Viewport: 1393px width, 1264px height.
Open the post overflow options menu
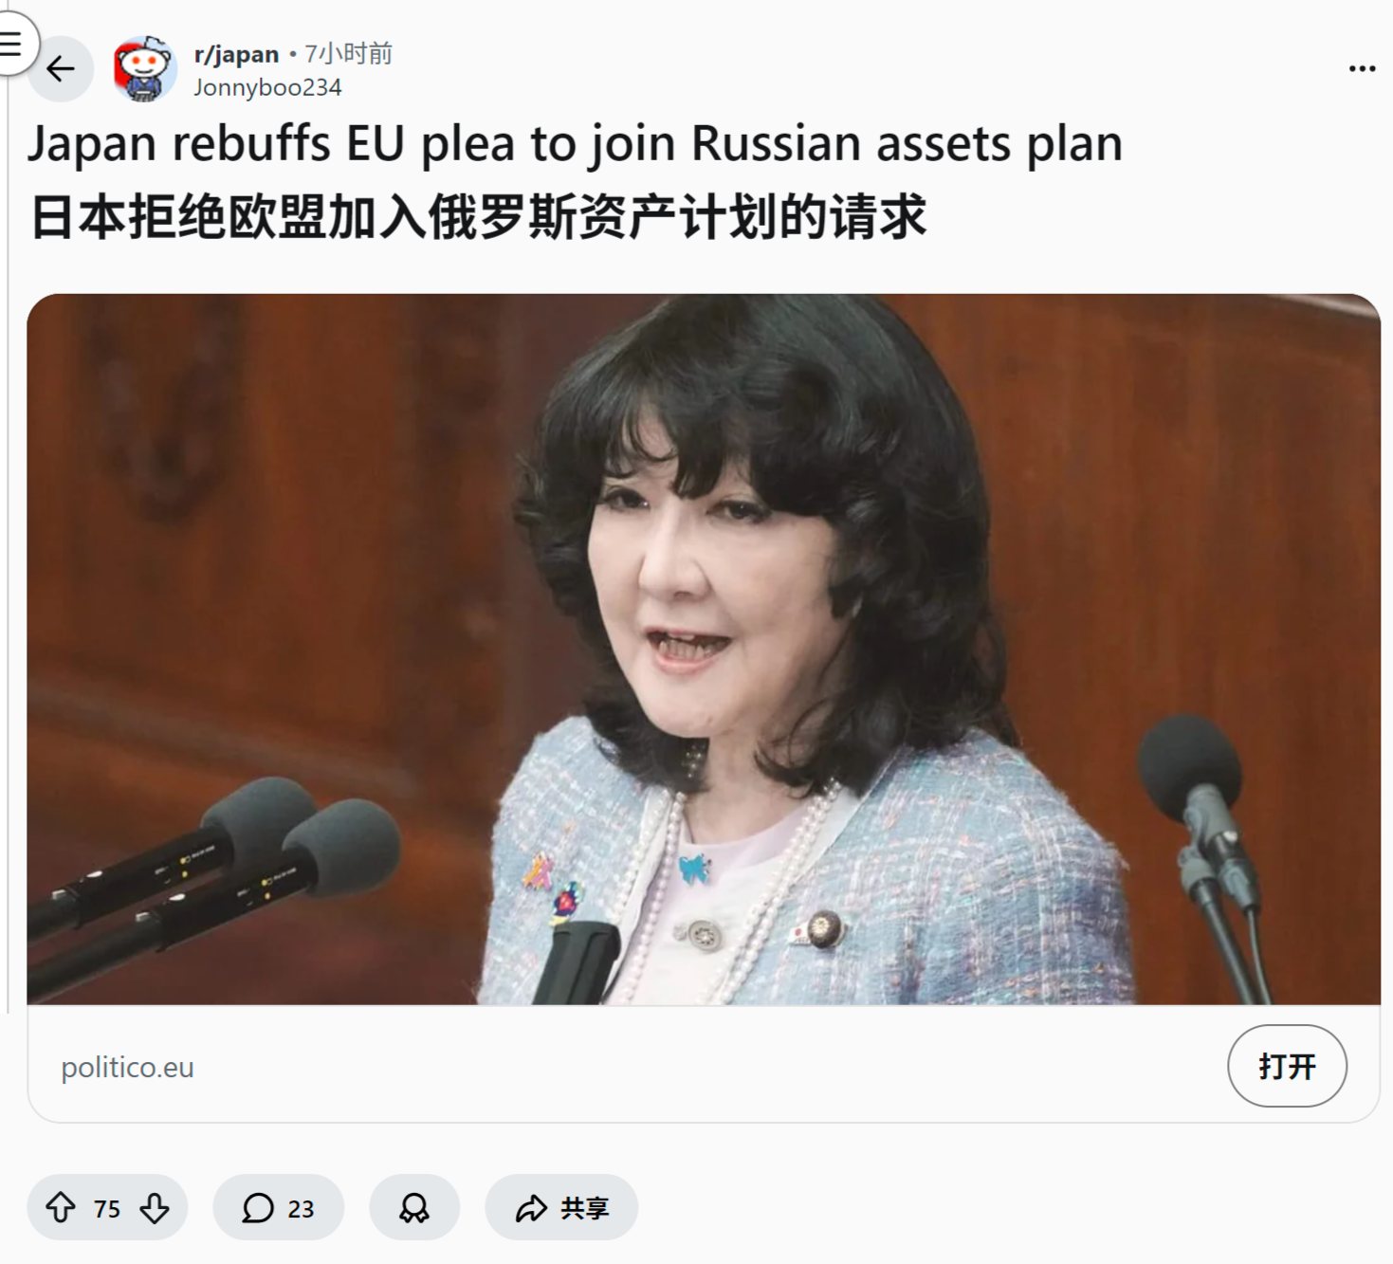(x=1362, y=68)
